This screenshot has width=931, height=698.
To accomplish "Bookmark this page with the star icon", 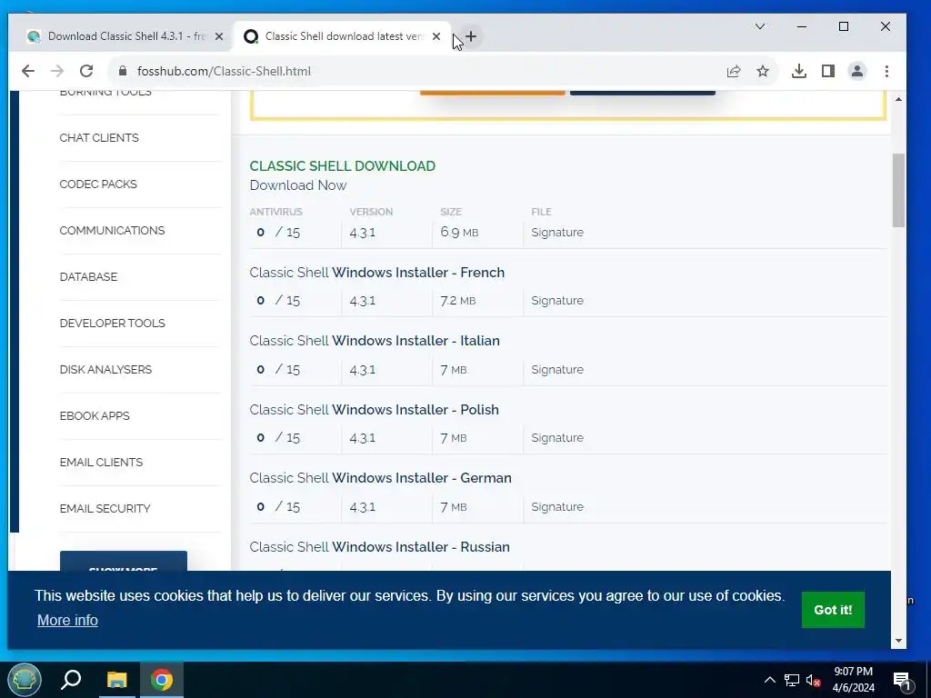I will 763,71.
